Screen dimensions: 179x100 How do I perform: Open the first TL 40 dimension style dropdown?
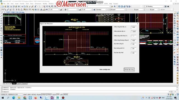click(x=54, y=10)
